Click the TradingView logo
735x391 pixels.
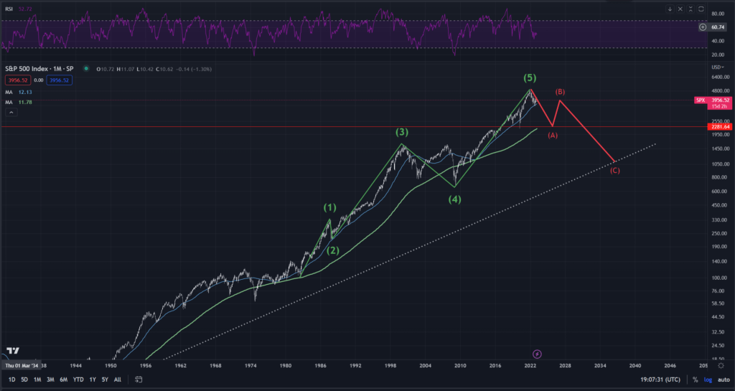click(x=13, y=351)
